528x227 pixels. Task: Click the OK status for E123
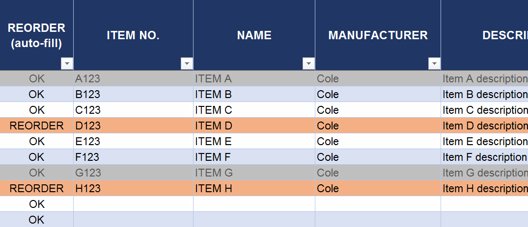coord(36,141)
